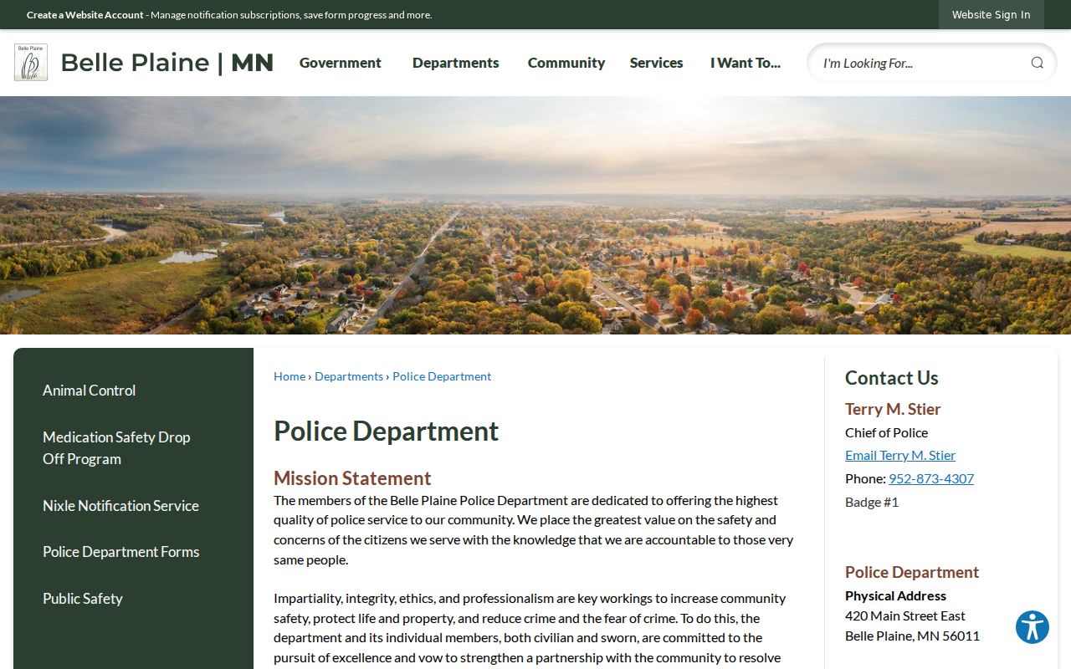The height and width of the screenshot is (669, 1071).
Task: Click Website Sign In button
Action: pyautogui.click(x=992, y=15)
